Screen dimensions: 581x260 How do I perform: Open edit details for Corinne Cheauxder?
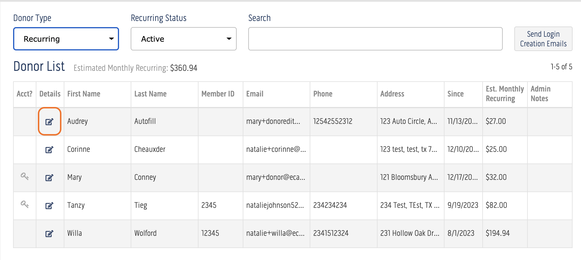(x=49, y=150)
